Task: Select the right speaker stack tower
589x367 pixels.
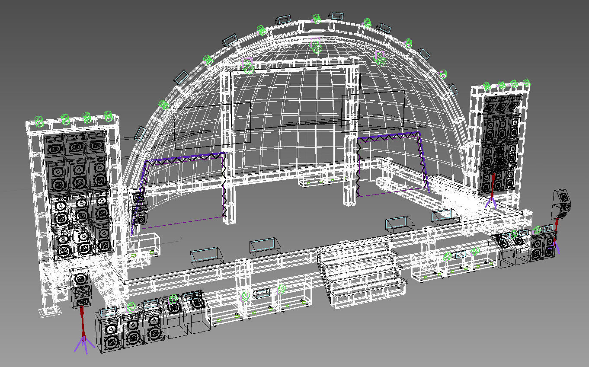Action: point(501,145)
